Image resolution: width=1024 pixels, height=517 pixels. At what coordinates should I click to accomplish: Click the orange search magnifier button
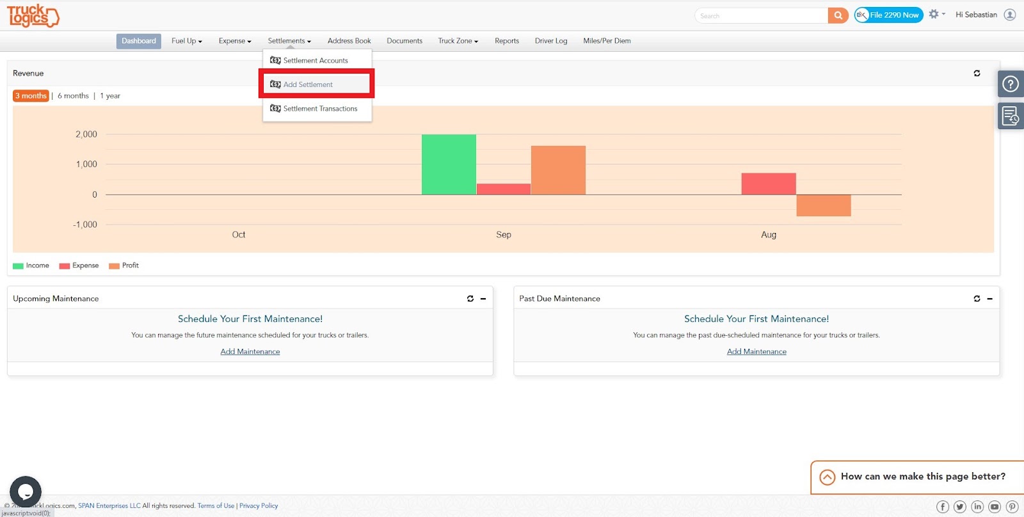click(838, 15)
